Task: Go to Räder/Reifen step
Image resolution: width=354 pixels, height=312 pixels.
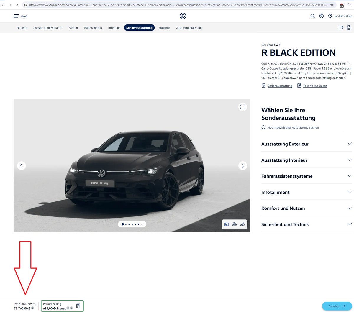Action: click(x=93, y=28)
